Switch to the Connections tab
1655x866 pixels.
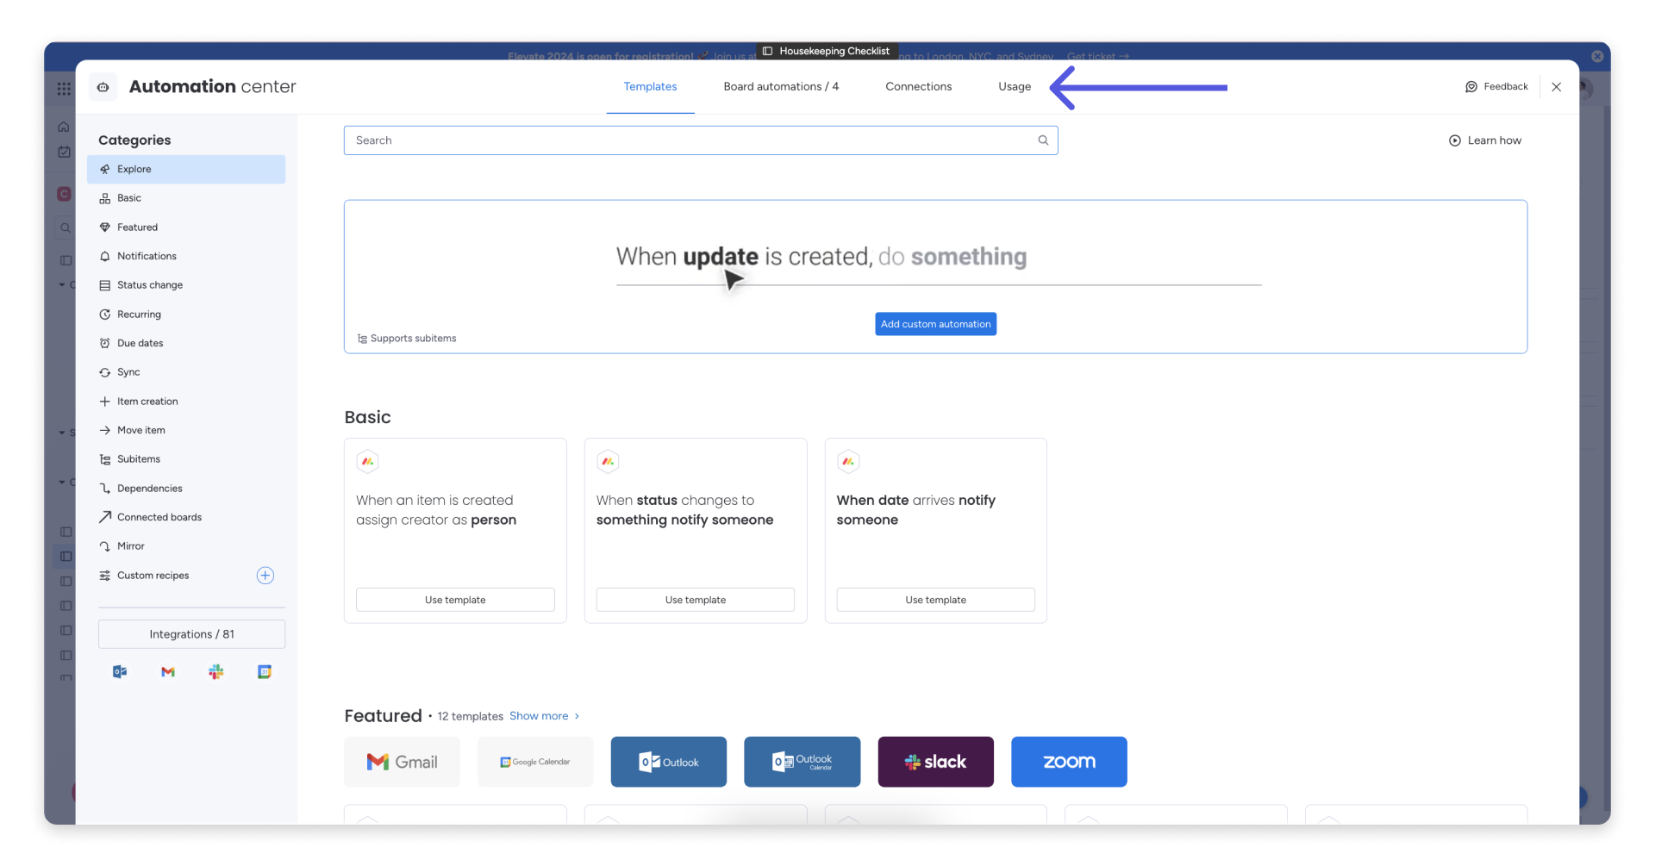pyautogui.click(x=919, y=86)
